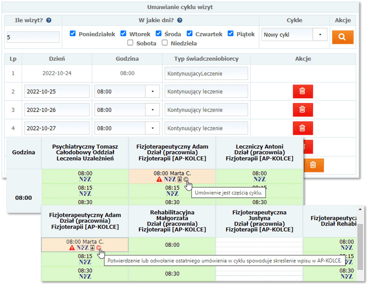The width and height of the screenshot is (368, 285).
Task: Edit date field 2022-10-27
Action: pyautogui.click(x=57, y=128)
